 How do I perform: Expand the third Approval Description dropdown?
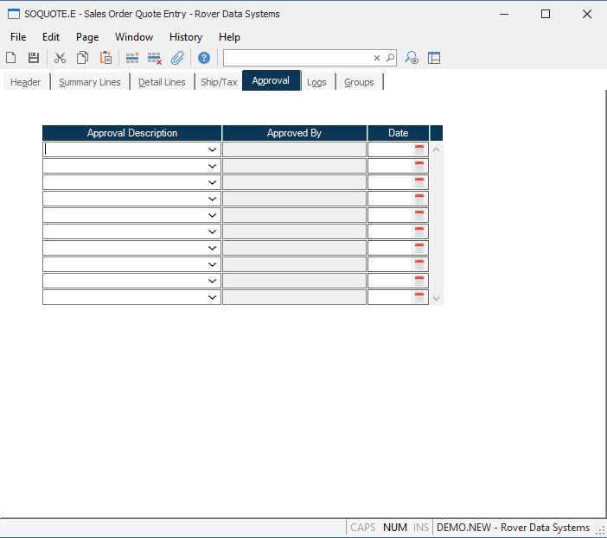(212, 182)
